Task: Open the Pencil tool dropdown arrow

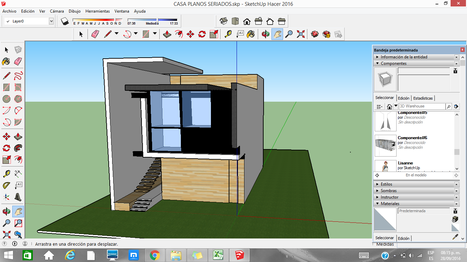Action: pyautogui.click(x=117, y=34)
